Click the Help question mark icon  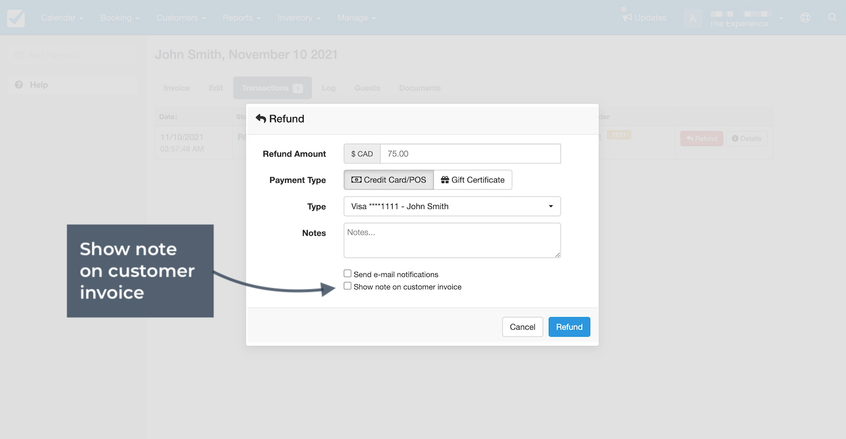pyautogui.click(x=19, y=85)
